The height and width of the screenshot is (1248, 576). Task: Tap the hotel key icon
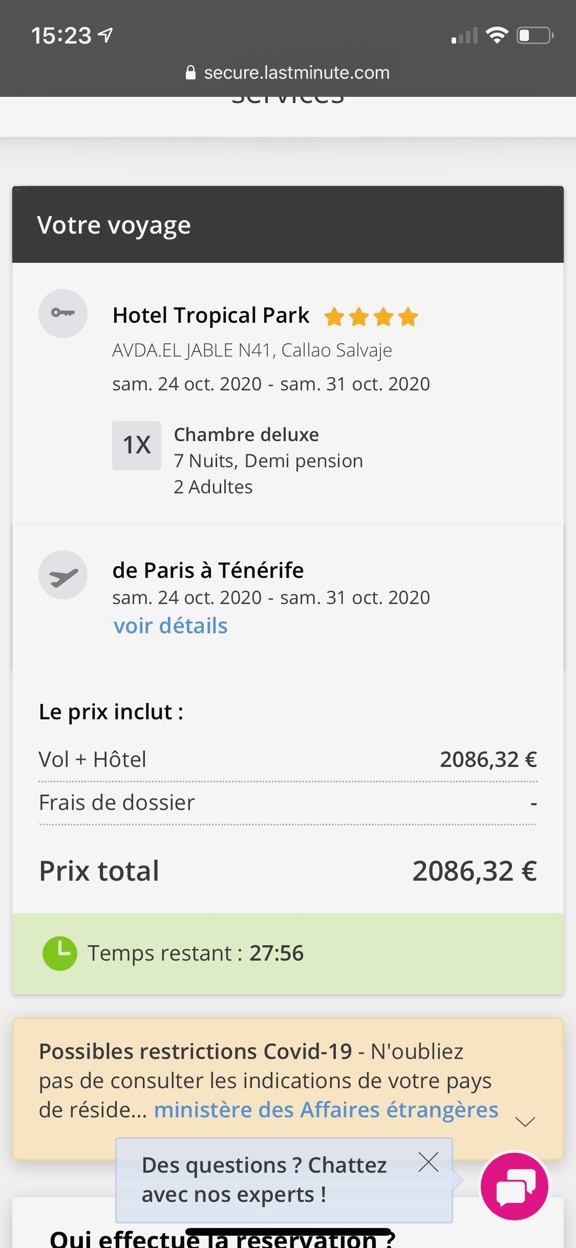pyautogui.click(x=63, y=314)
